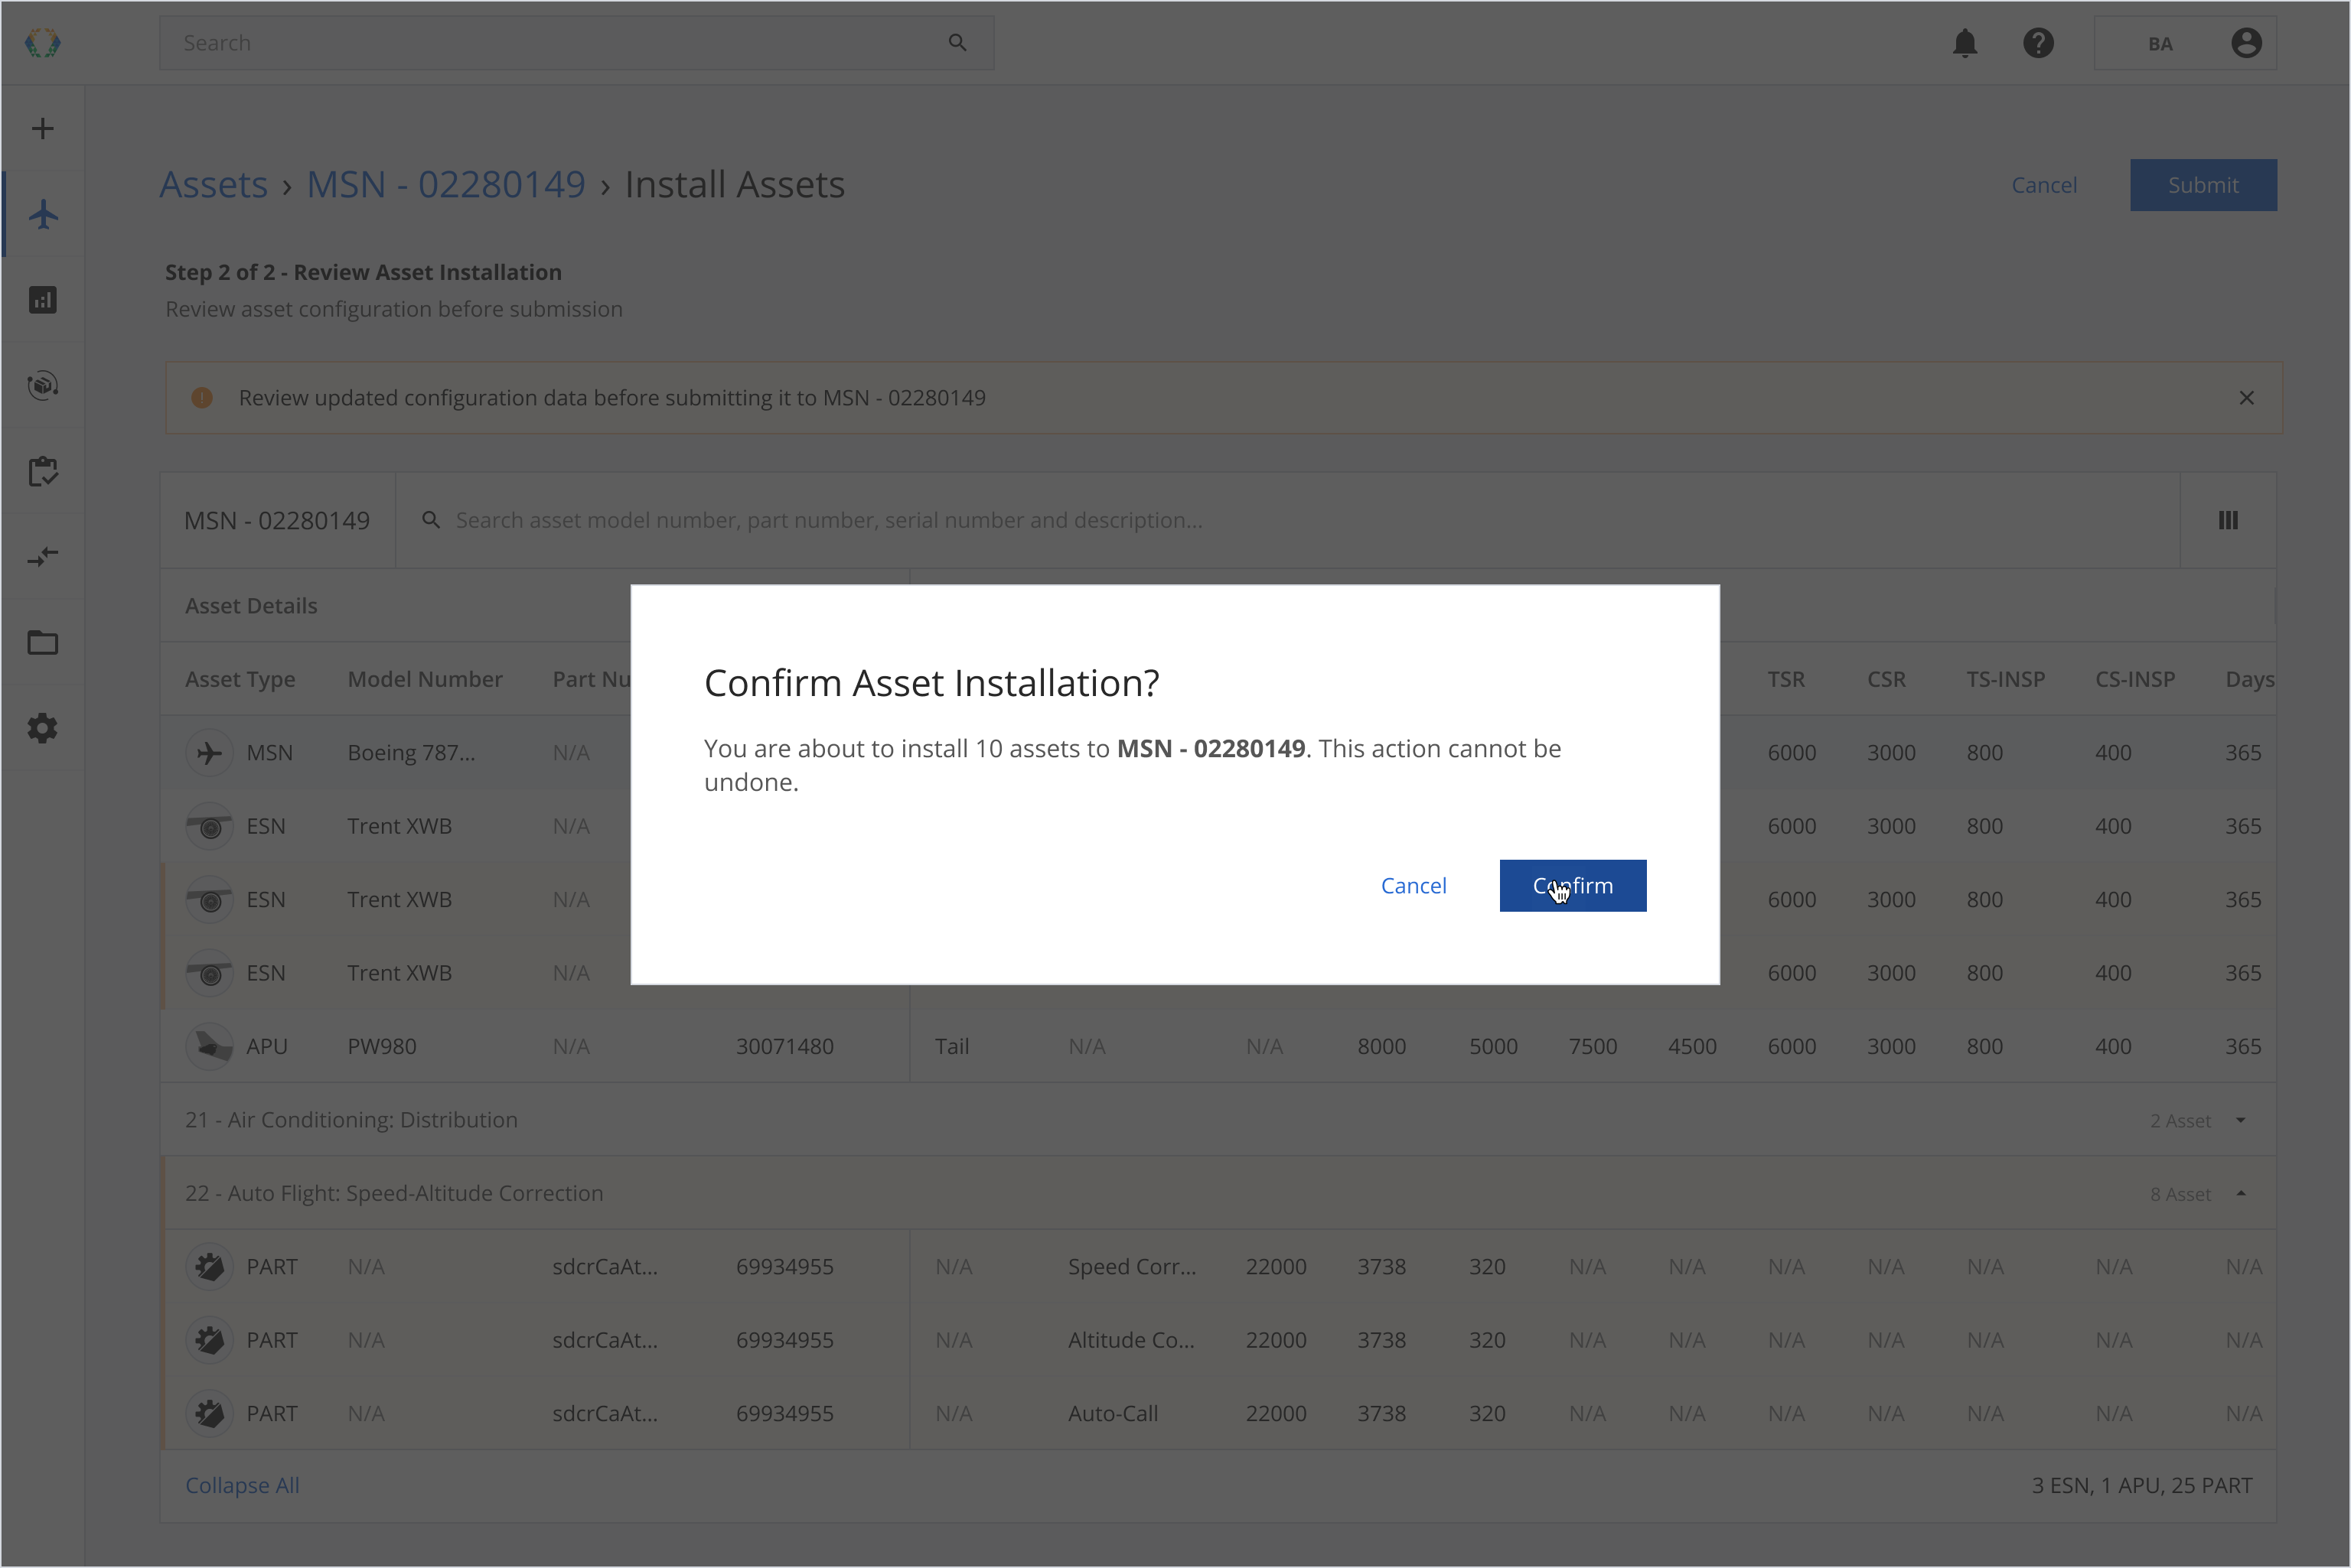Click 'Auto-Call' description cell
This screenshot has width=2351, height=1568.
[1113, 1413]
